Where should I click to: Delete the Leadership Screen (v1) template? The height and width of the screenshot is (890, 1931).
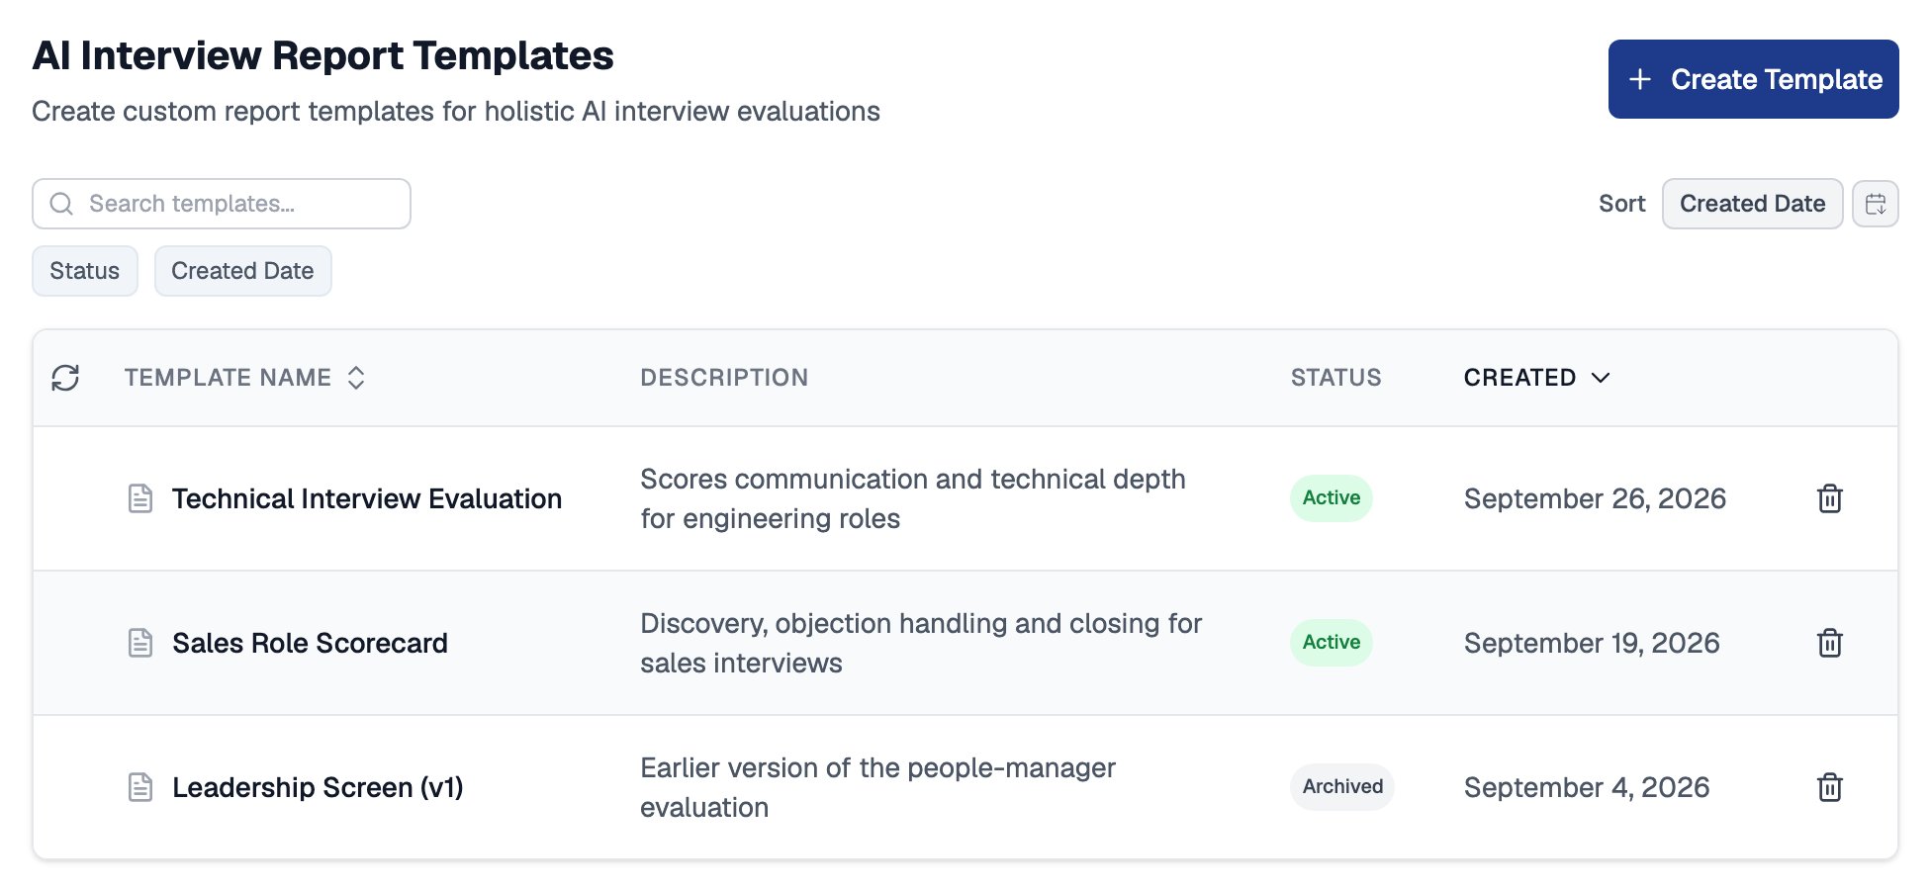[1830, 787]
